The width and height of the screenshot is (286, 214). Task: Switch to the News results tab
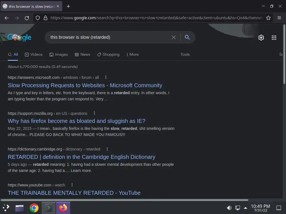(82, 54)
